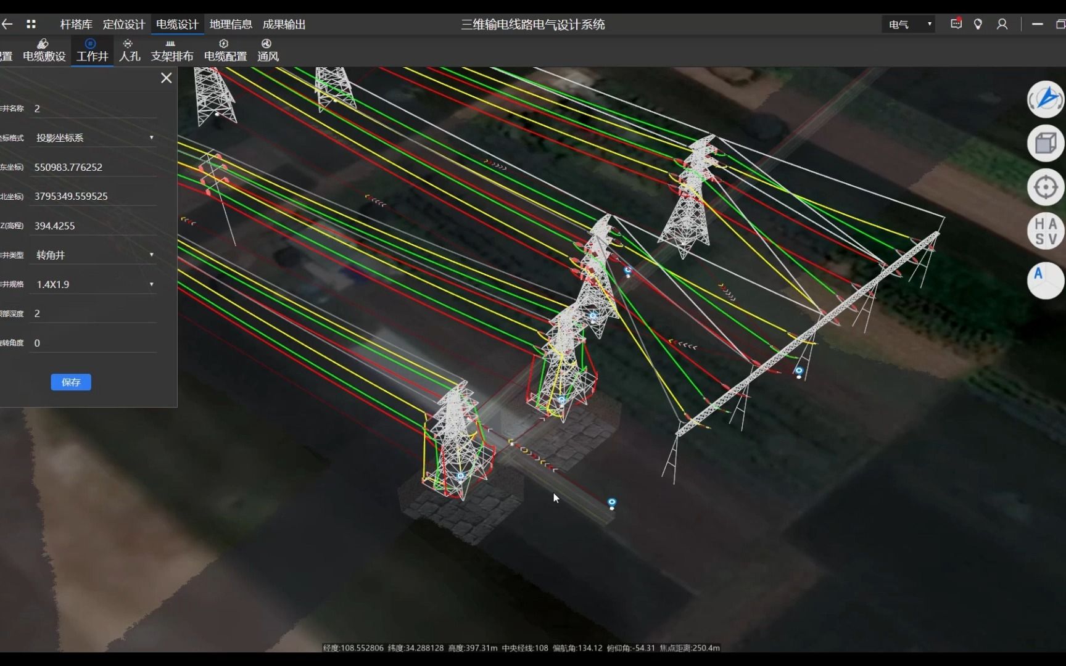Viewport: 1066px width, 666px height.
Task: Click the top depth field showing 2
Action: 93,313
